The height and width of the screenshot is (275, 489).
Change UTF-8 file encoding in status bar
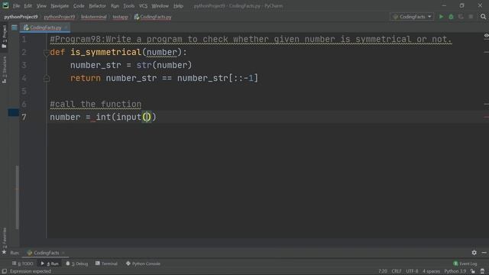(412, 272)
